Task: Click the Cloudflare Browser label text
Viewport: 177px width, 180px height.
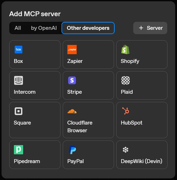Action: 80,127
